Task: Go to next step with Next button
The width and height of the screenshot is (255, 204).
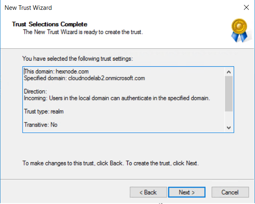Action: point(187,192)
